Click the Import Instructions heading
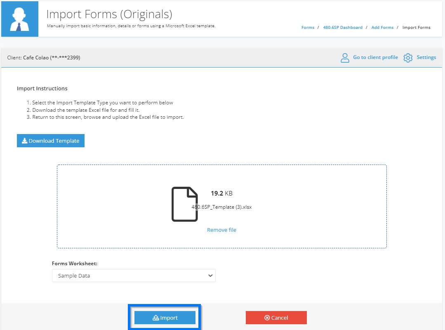Image resolution: width=445 pixels, height=330 pixels. [42, 89]
